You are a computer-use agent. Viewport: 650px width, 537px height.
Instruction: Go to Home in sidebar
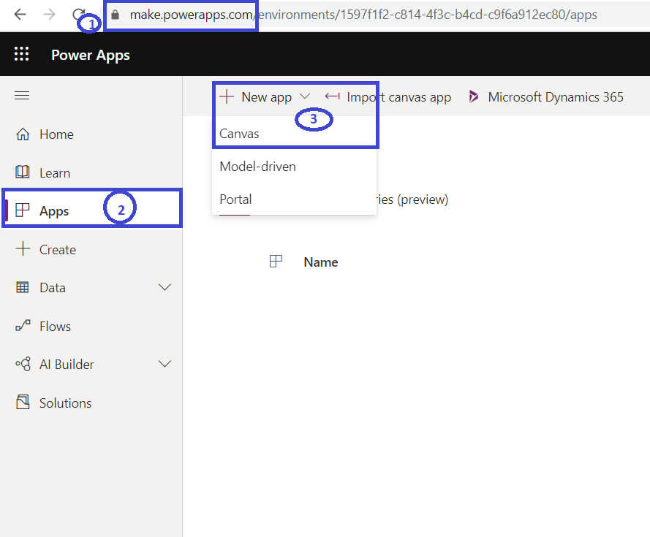56,134
